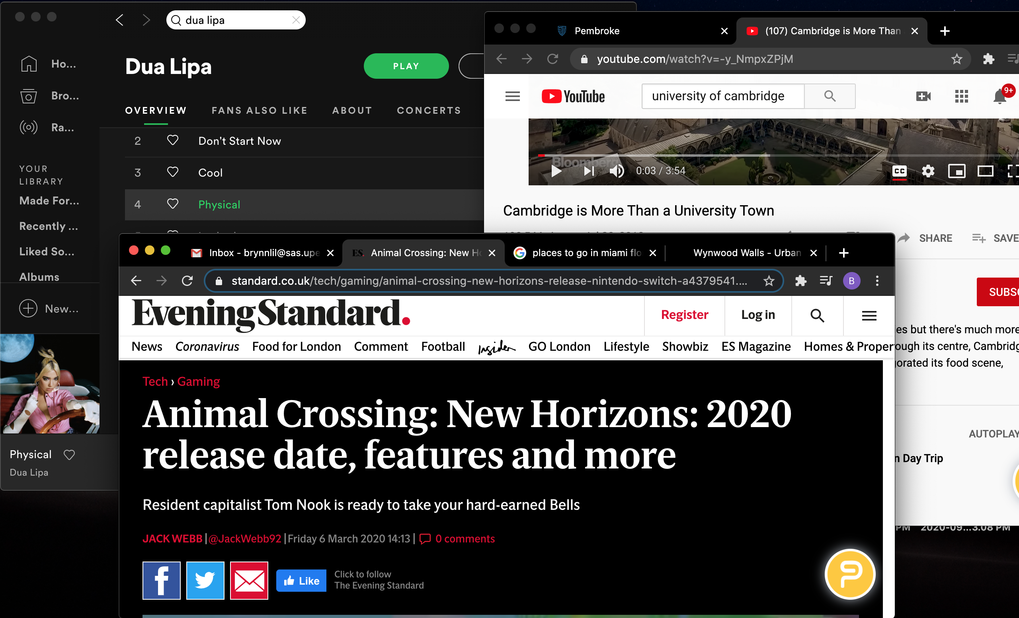Open Liked Songs in library
This screenshot has width=1019, height=618.
[47, 252]
